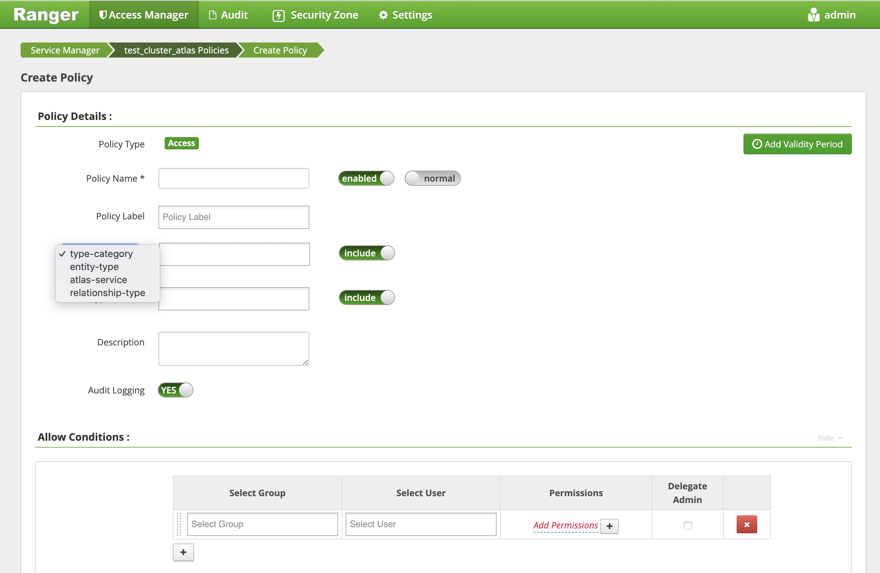Click the Audit document icon
Viewport: 880px width, 573px height.
[213, 15]
